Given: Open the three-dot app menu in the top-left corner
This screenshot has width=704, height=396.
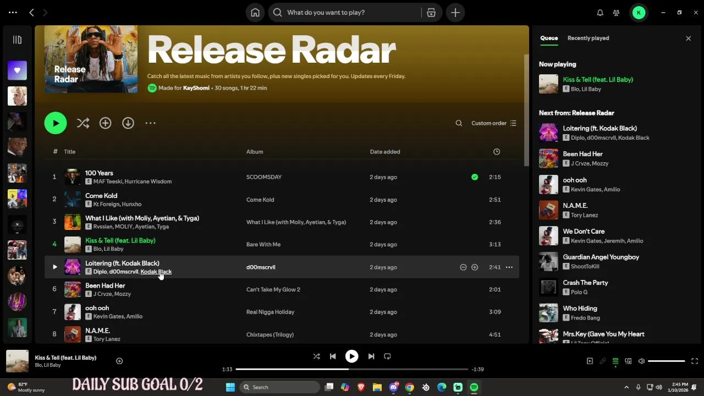Looking at the screenshot, I should 13,12.
